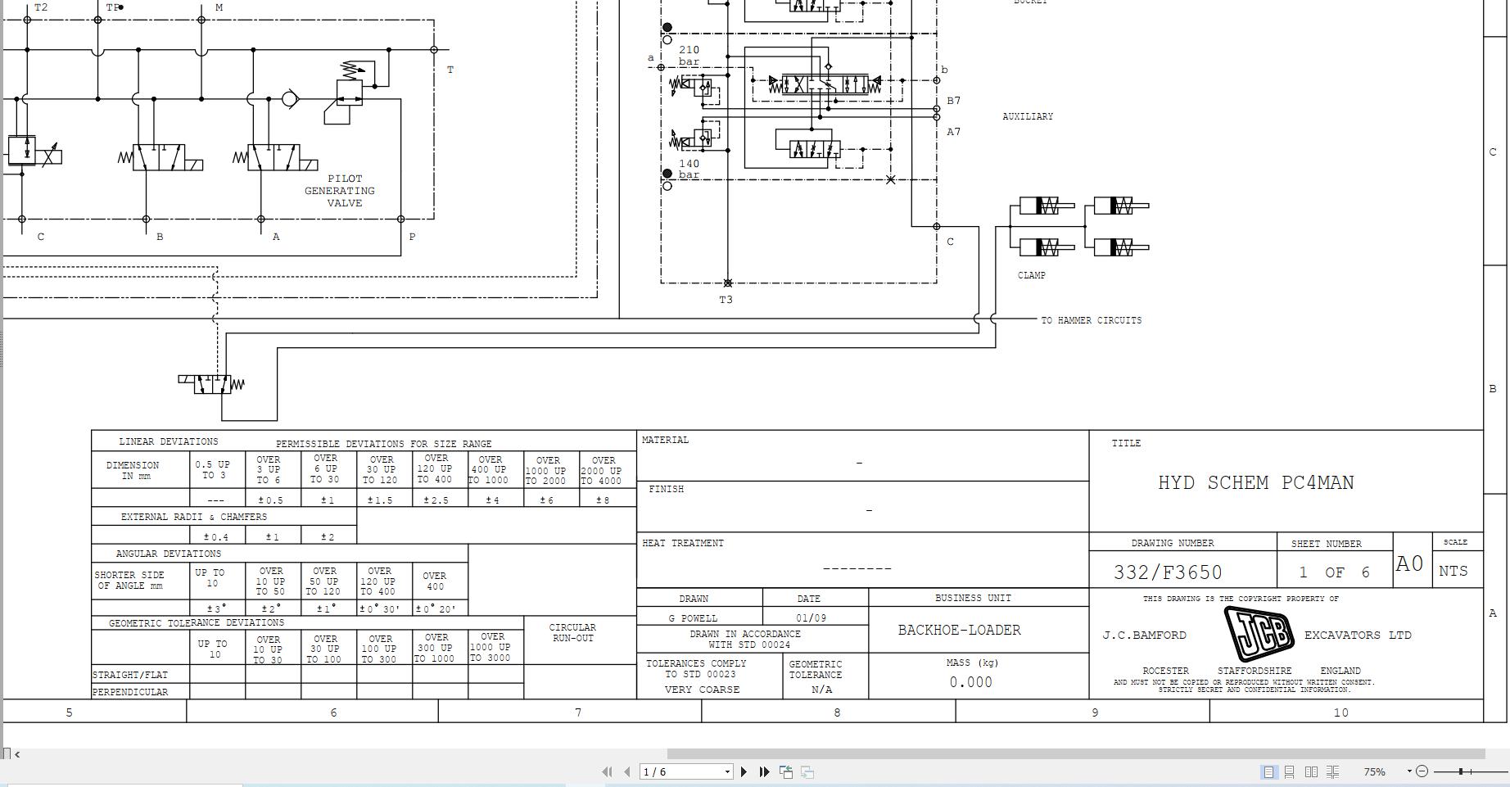Click the zoom slider handle
Image resolution: width=1510 pixels, height=787 pixels.
coord(1462,771)
